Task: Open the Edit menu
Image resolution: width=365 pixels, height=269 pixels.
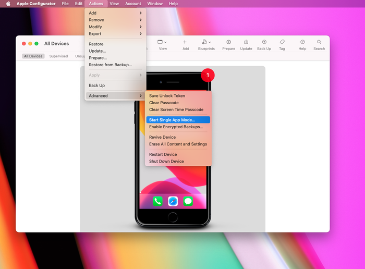Action: (x=79, y=4)
